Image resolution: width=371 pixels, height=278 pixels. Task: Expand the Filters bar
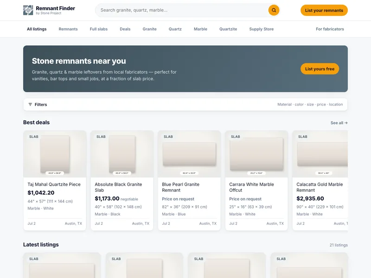[x=185, y=105]
